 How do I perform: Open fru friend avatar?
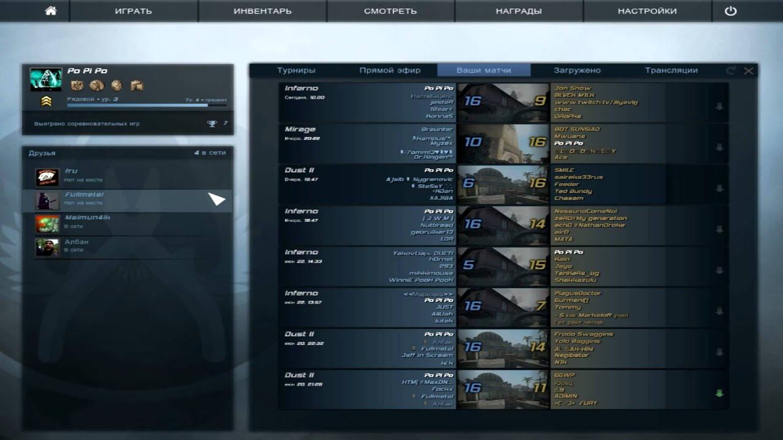47,177
